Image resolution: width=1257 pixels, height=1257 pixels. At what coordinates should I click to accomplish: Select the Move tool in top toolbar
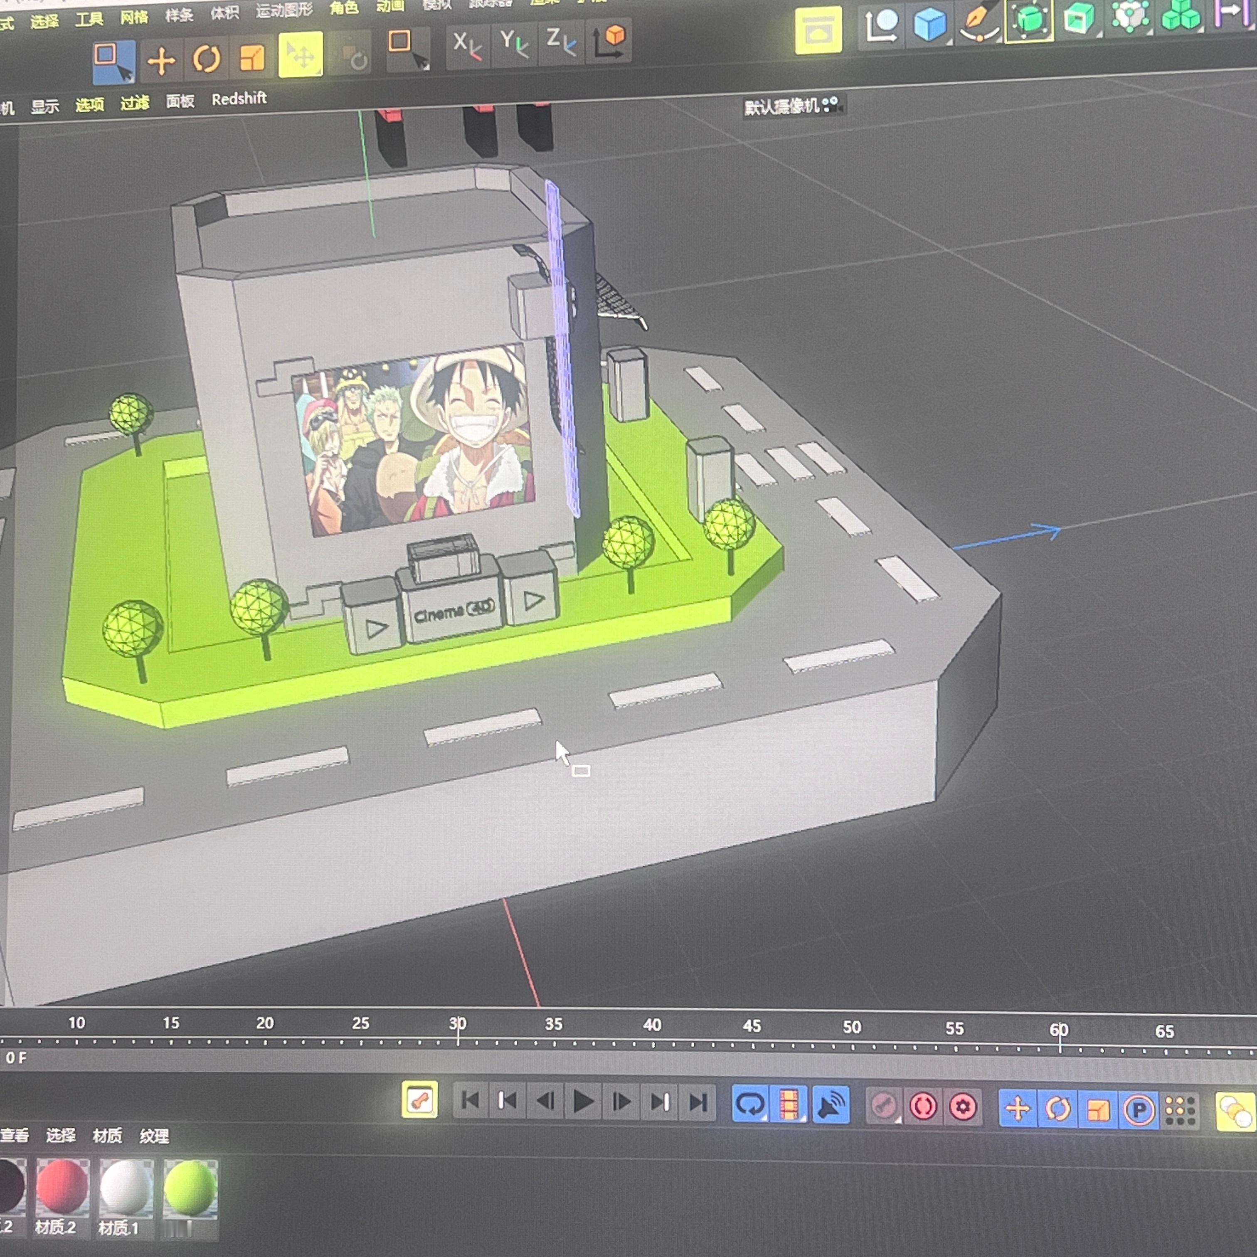coord(161,61)
